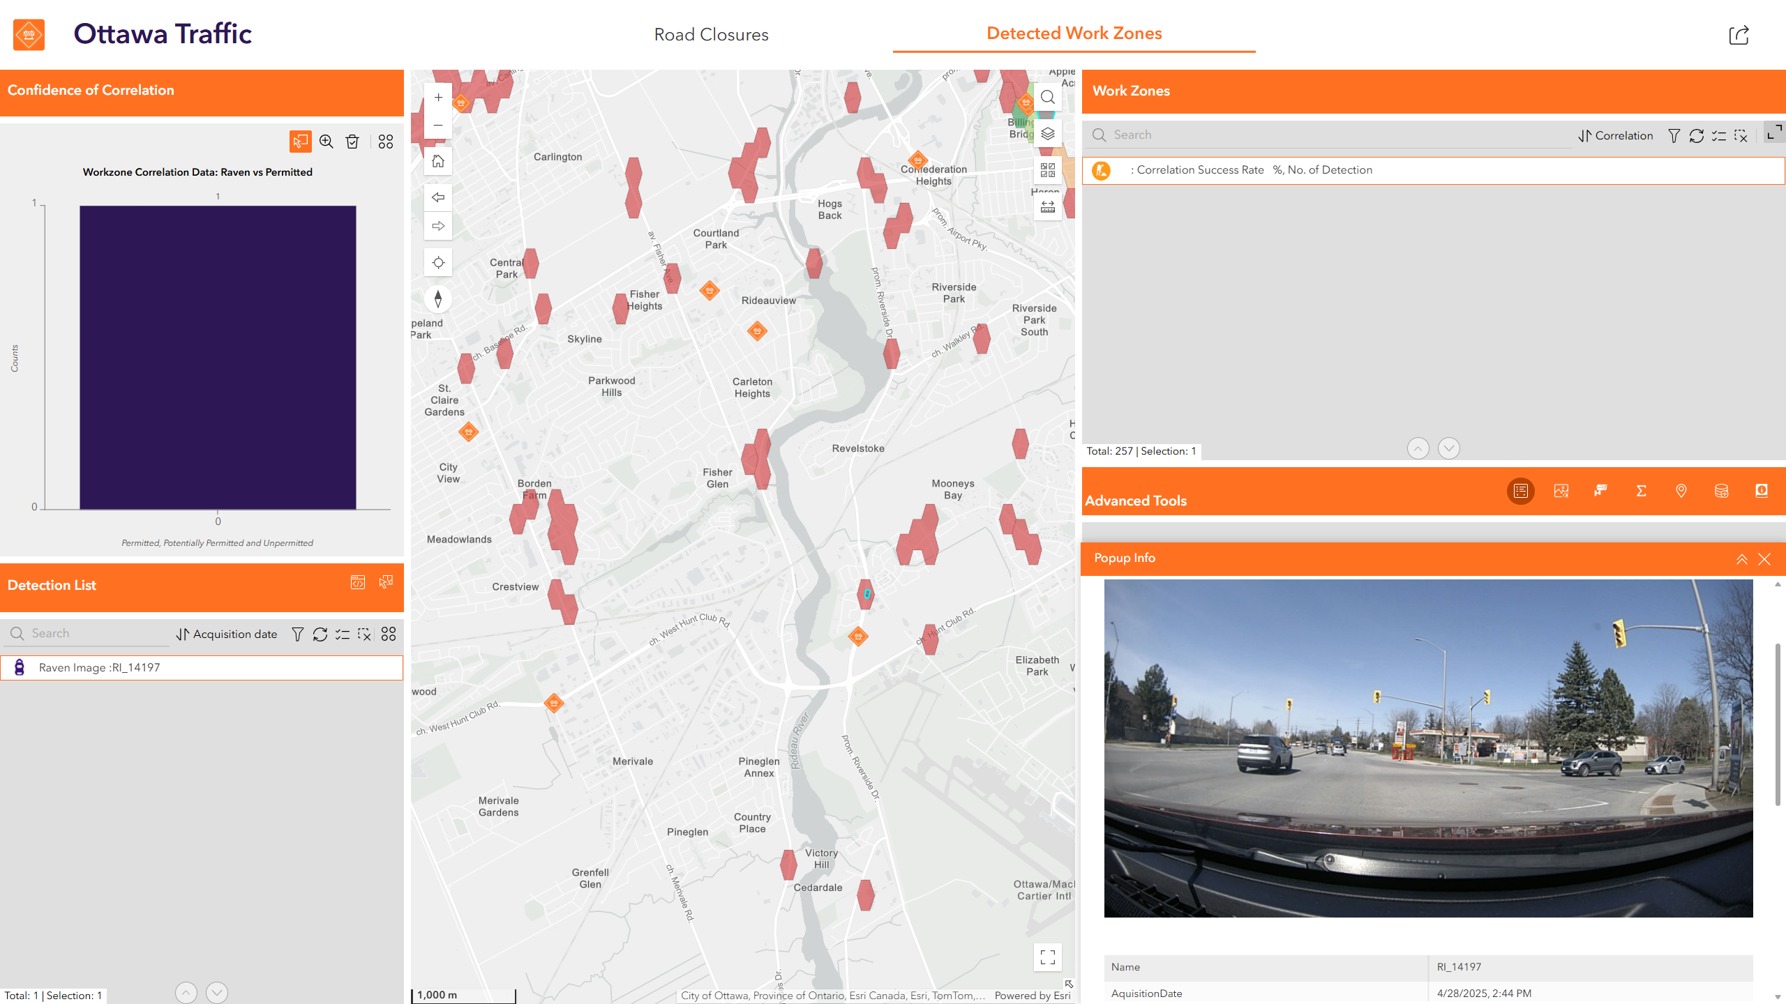
Task: Click the share icon in header
Action: click(x=1739, y=35)
